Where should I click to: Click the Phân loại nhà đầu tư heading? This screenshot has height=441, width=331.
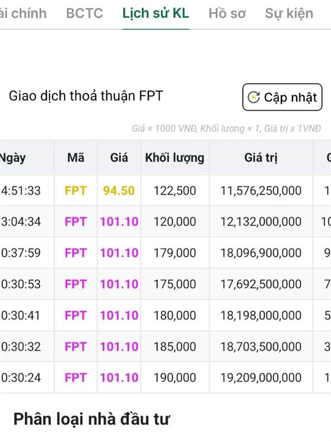coord(92,418)
